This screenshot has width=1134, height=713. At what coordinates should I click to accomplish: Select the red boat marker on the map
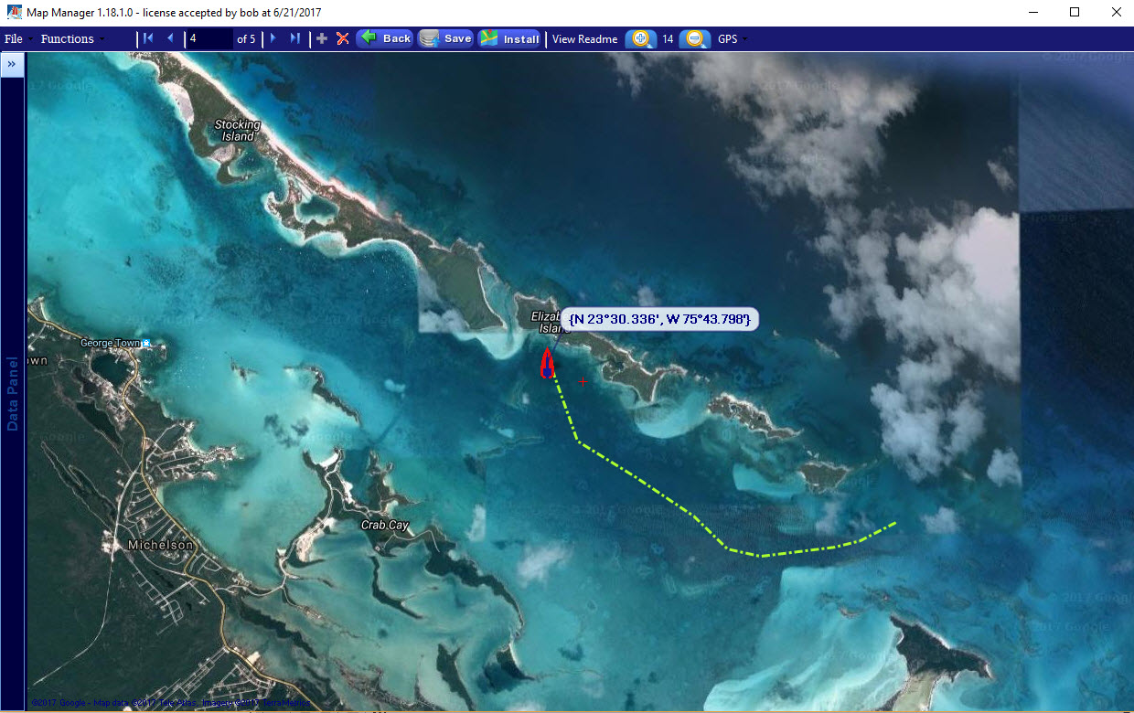point(547,363)
